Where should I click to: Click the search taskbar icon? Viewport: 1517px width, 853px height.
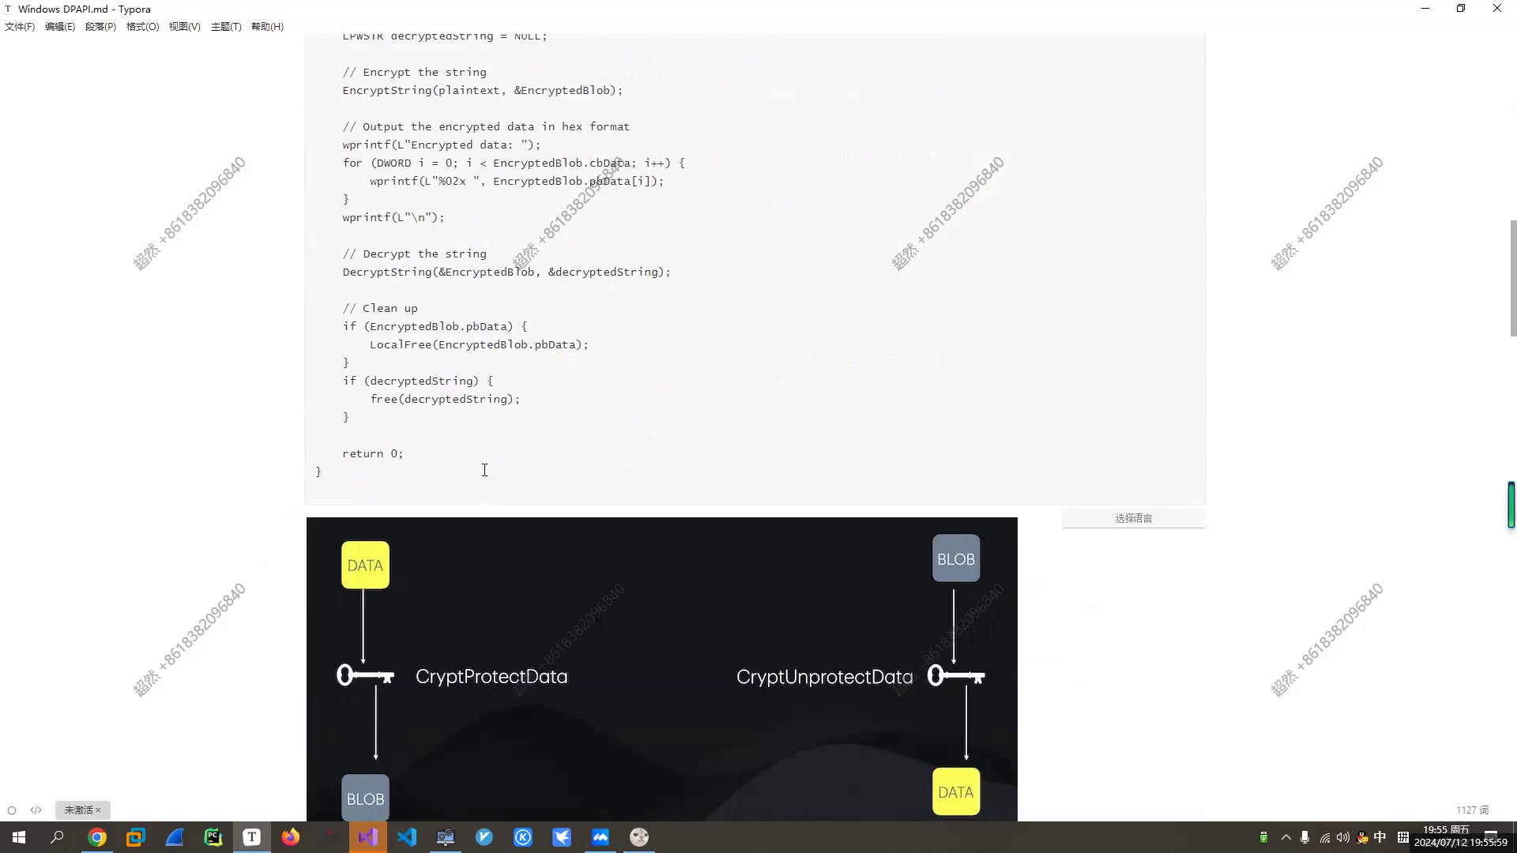(58, 837)
